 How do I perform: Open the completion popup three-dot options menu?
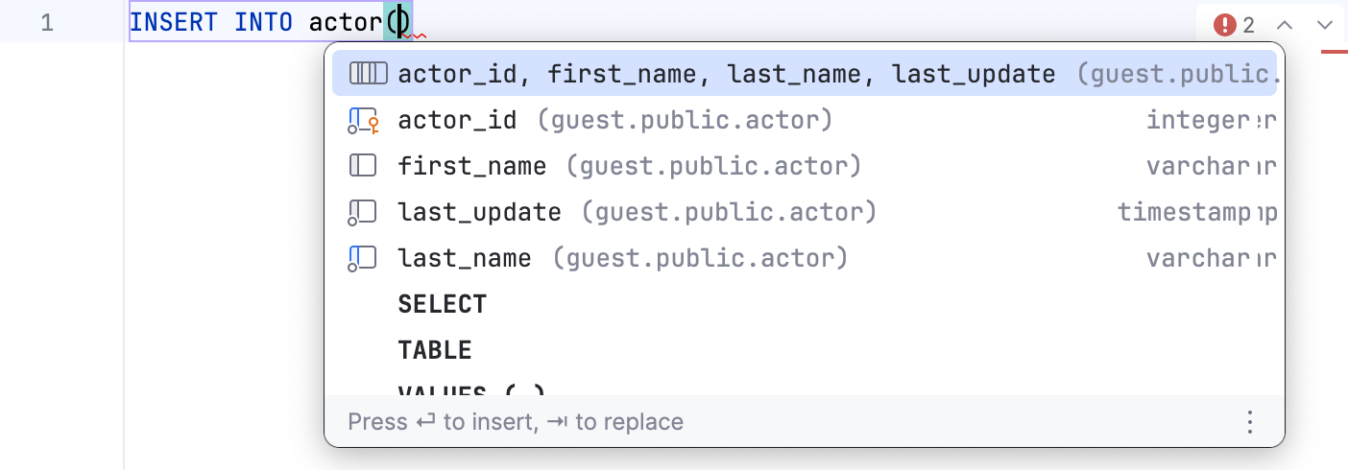coord(1249,422)
